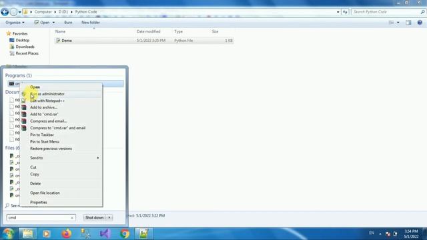Refresh the Python Code folder view
Screen dimensions: 427x240
tap(345, 12)
